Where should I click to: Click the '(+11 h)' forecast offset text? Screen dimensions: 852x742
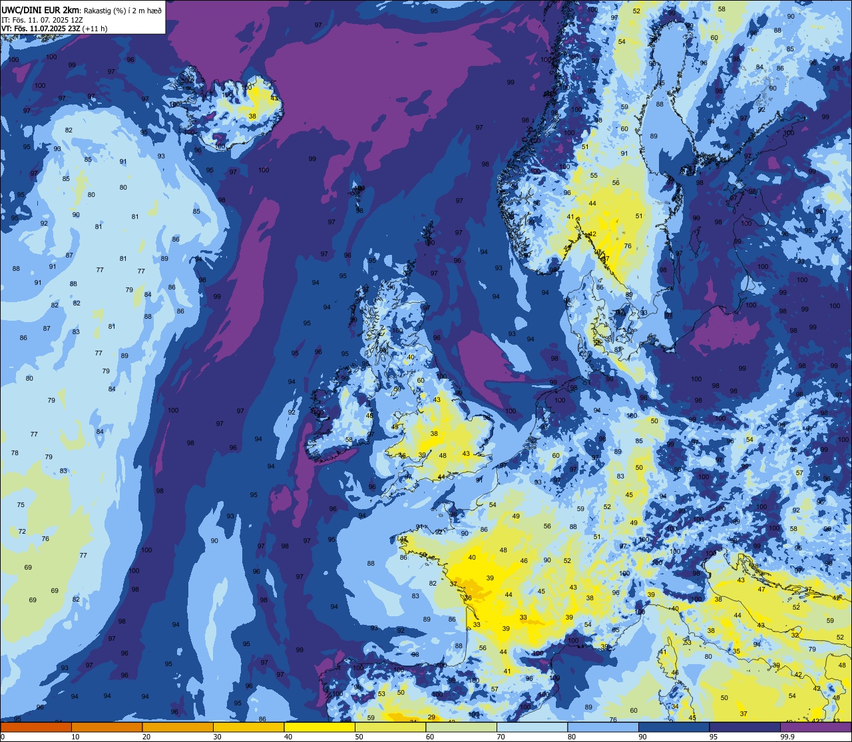point(94,29)
